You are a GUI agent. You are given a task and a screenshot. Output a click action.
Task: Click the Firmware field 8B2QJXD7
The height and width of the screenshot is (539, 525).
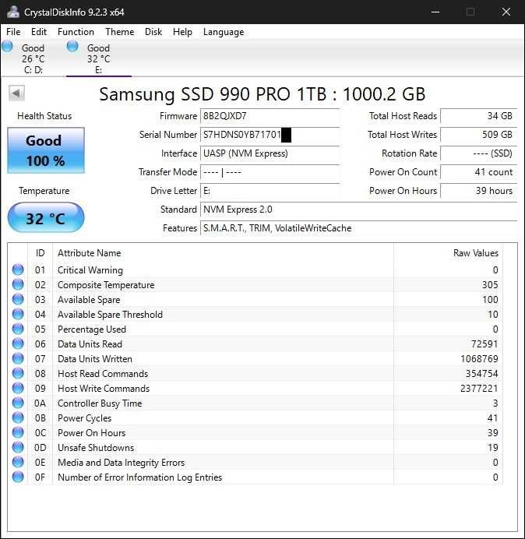point(270,117)
